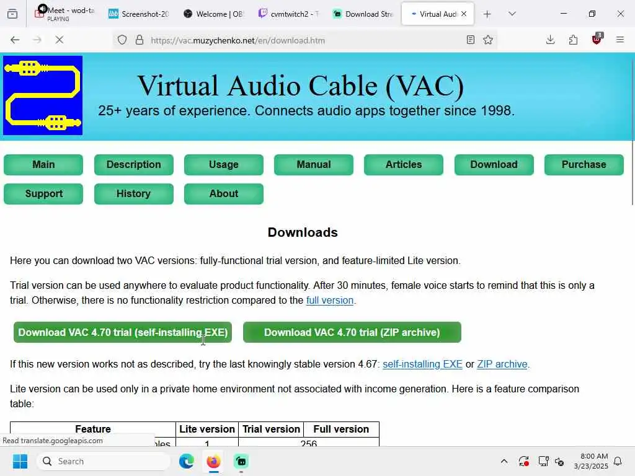Bookmark this page with star icon
The height and width of the screenshot is (476, 635).
pos(488,40)
